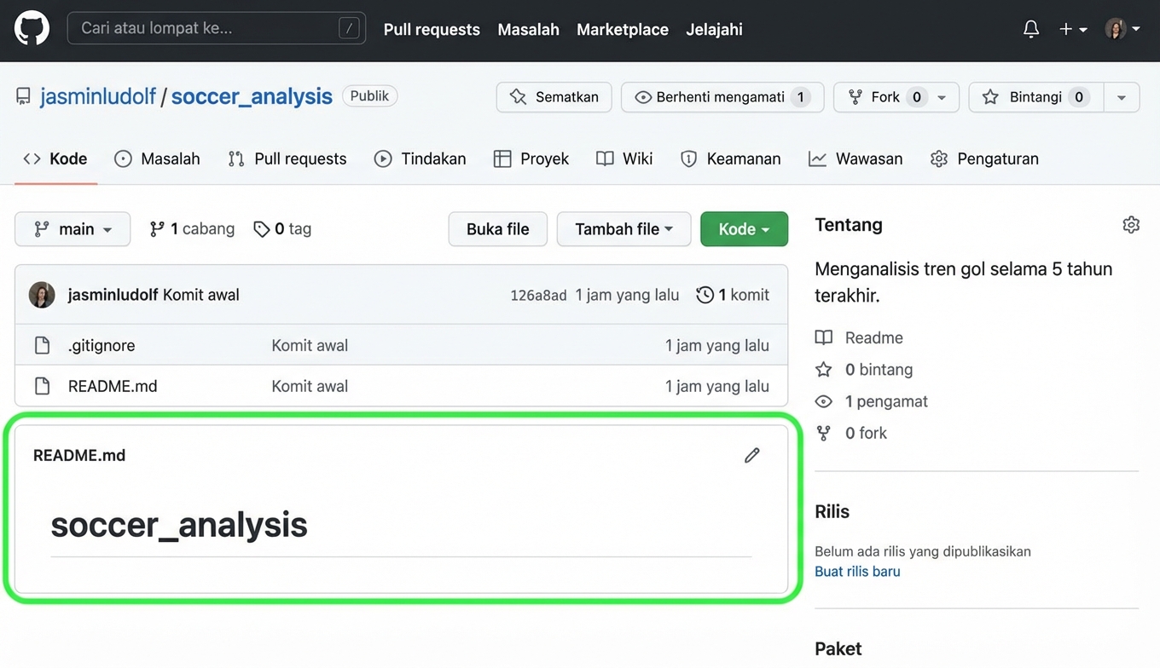Open the Paket heading link
Viewport: 1160px width, 668px height.
(838, 648)
